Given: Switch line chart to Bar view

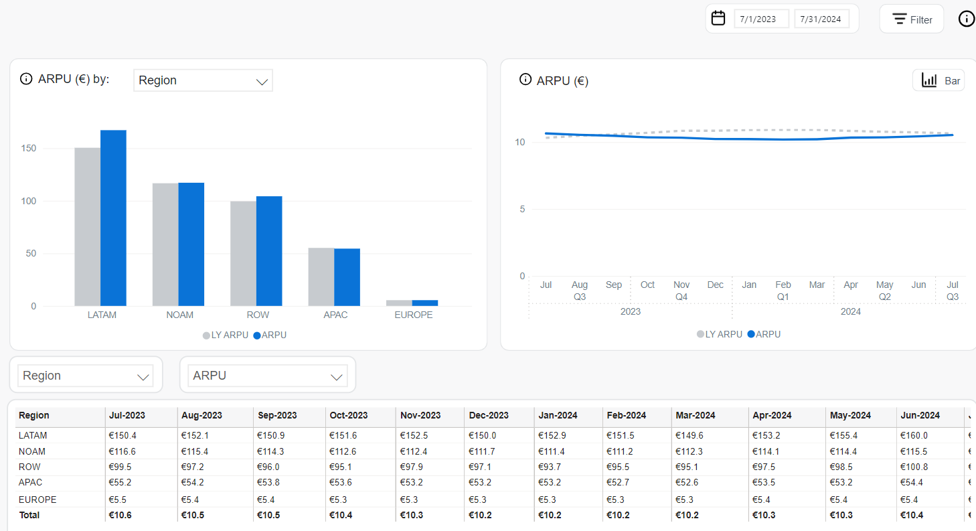Looking at the screenshot, I should [x=939, y=80].
